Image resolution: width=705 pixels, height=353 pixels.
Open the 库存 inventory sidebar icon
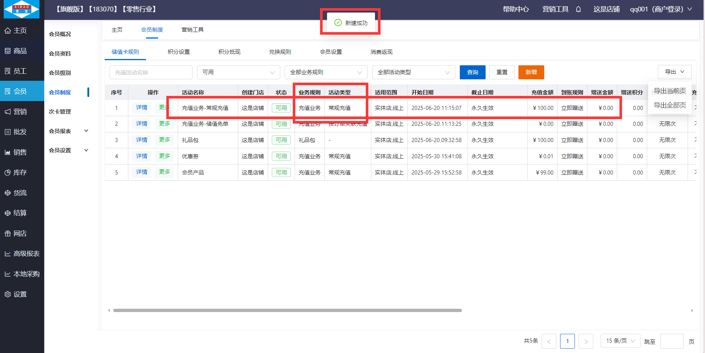click(x=7, y=173)
